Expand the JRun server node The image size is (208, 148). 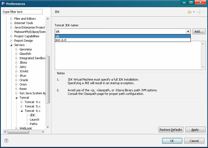click(x=16, y=76)
